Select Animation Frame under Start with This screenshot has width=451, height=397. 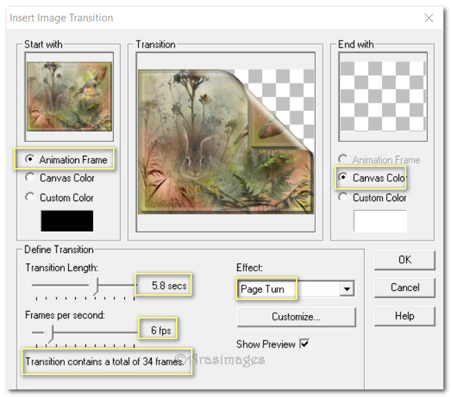point(30,160)
